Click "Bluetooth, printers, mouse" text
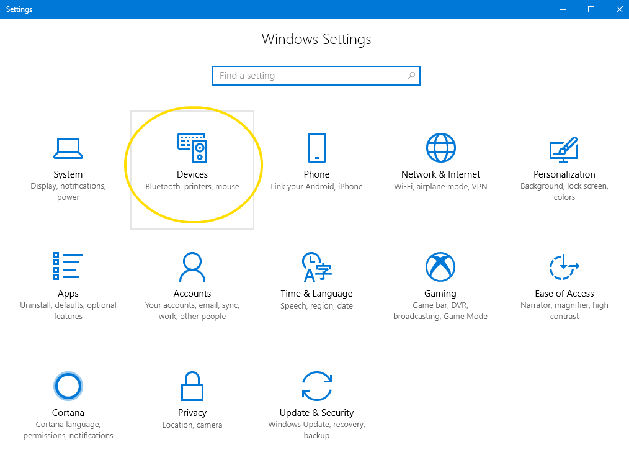 coord(192,187)
